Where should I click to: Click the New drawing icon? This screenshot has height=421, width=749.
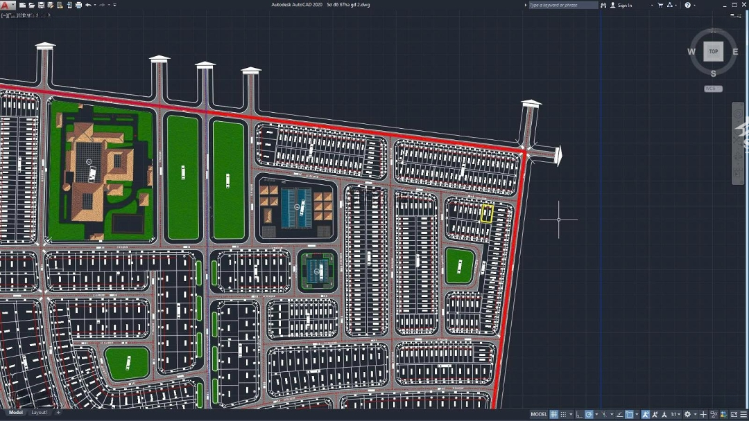coord(23,5)
